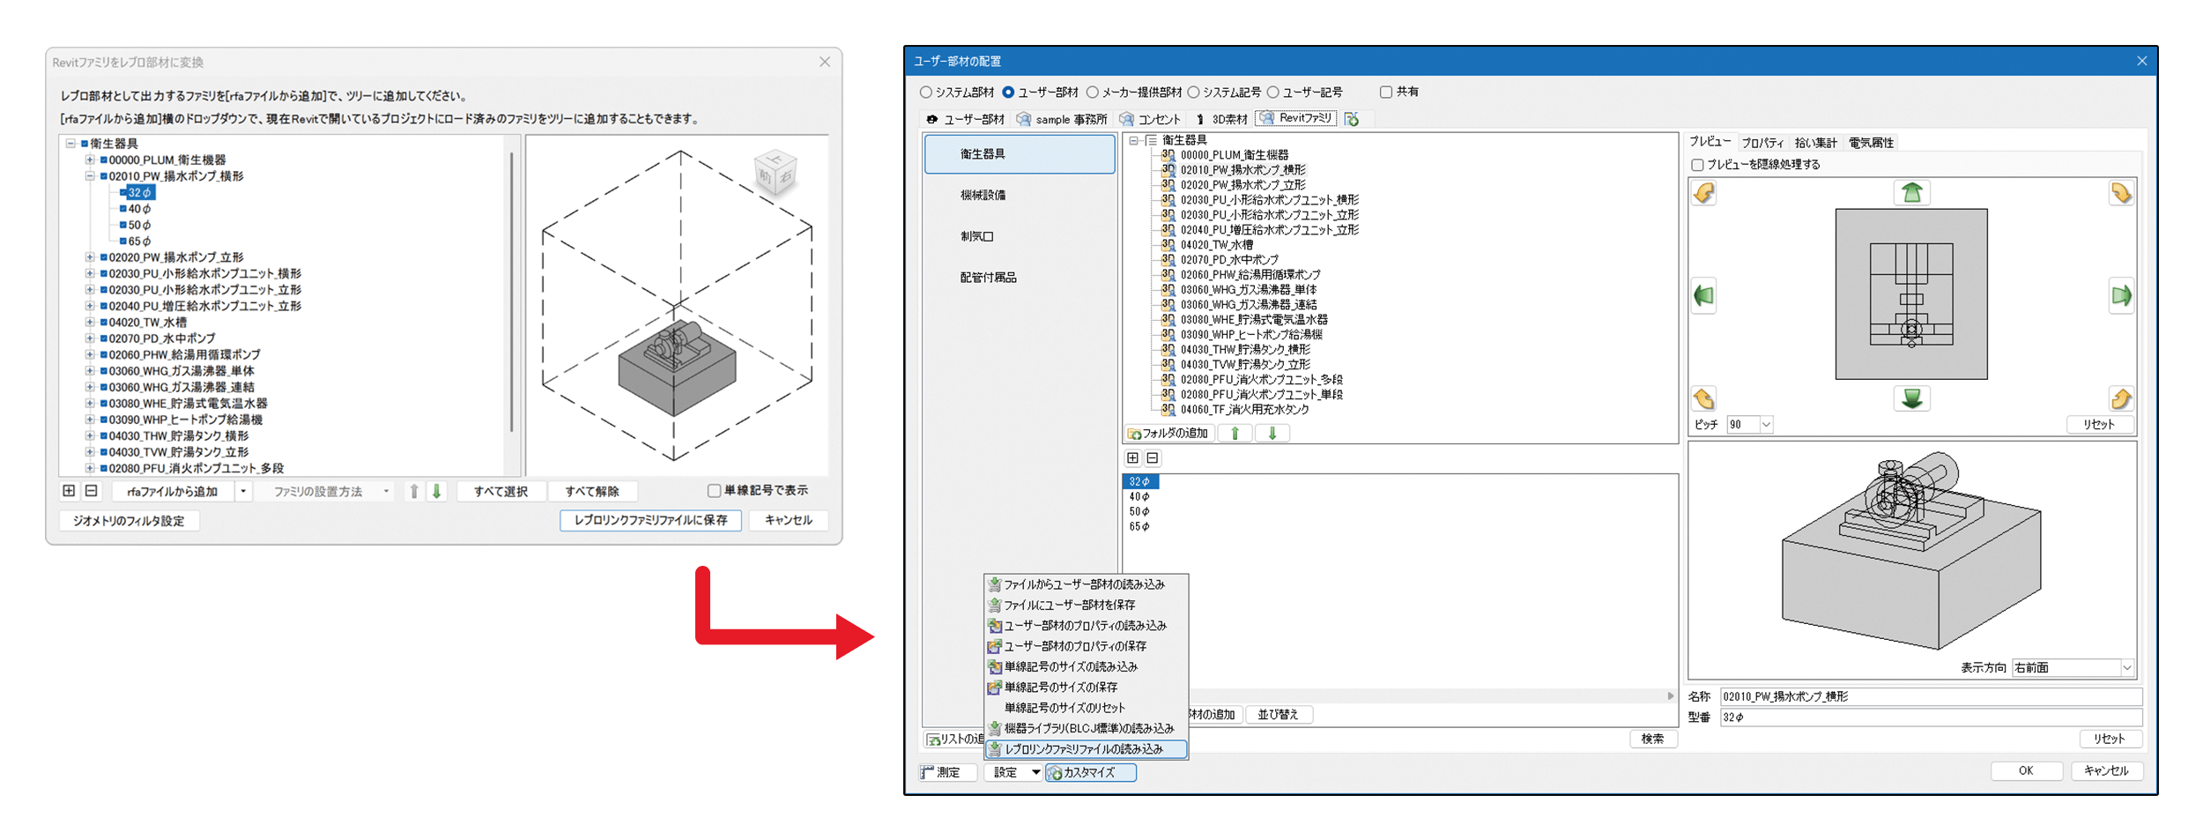Select 04020_TW_水槽 in the right tree
This screenshot has width=2203, height=840.
coord(1216,245)
